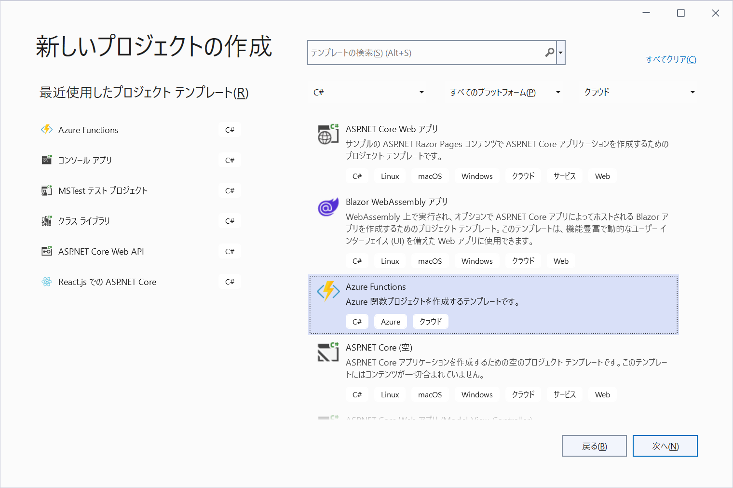Click the magnifying glass search icon
The image size is (733, 488).
click(549, 53)
